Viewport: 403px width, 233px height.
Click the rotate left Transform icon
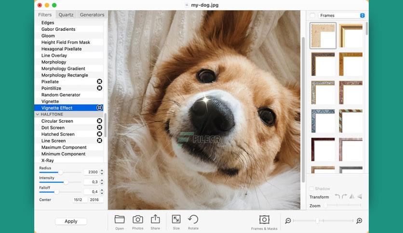click(337, 196)
